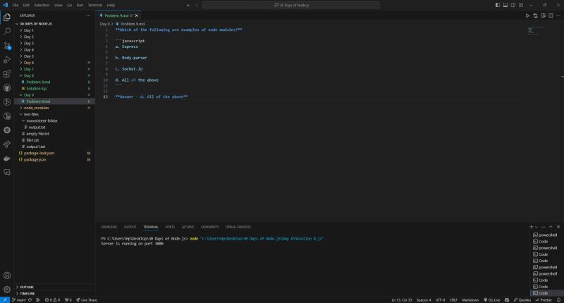Screen dimensions: 564x303
Task: Click the command center search box
Action: click(291, 5)
